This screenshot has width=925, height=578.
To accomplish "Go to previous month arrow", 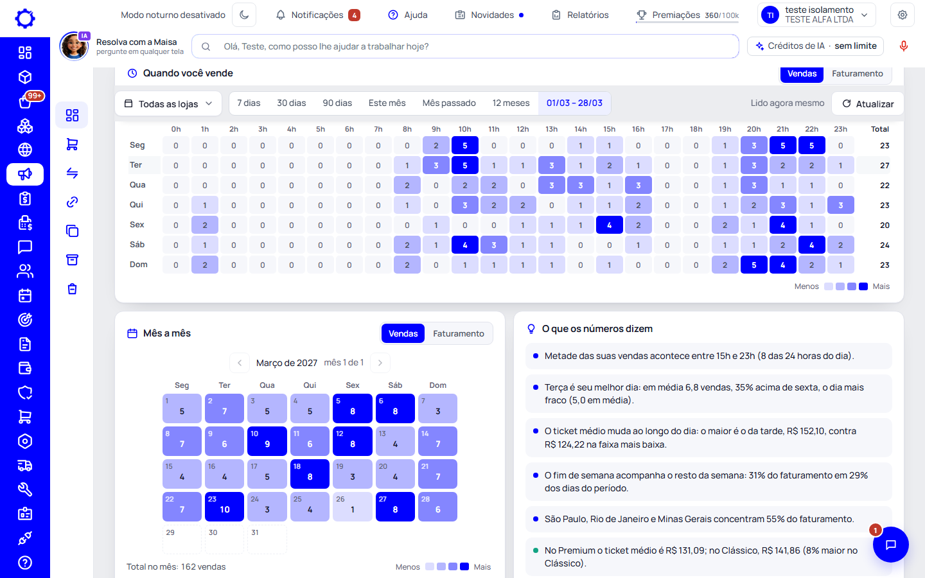I will (240, 363).
